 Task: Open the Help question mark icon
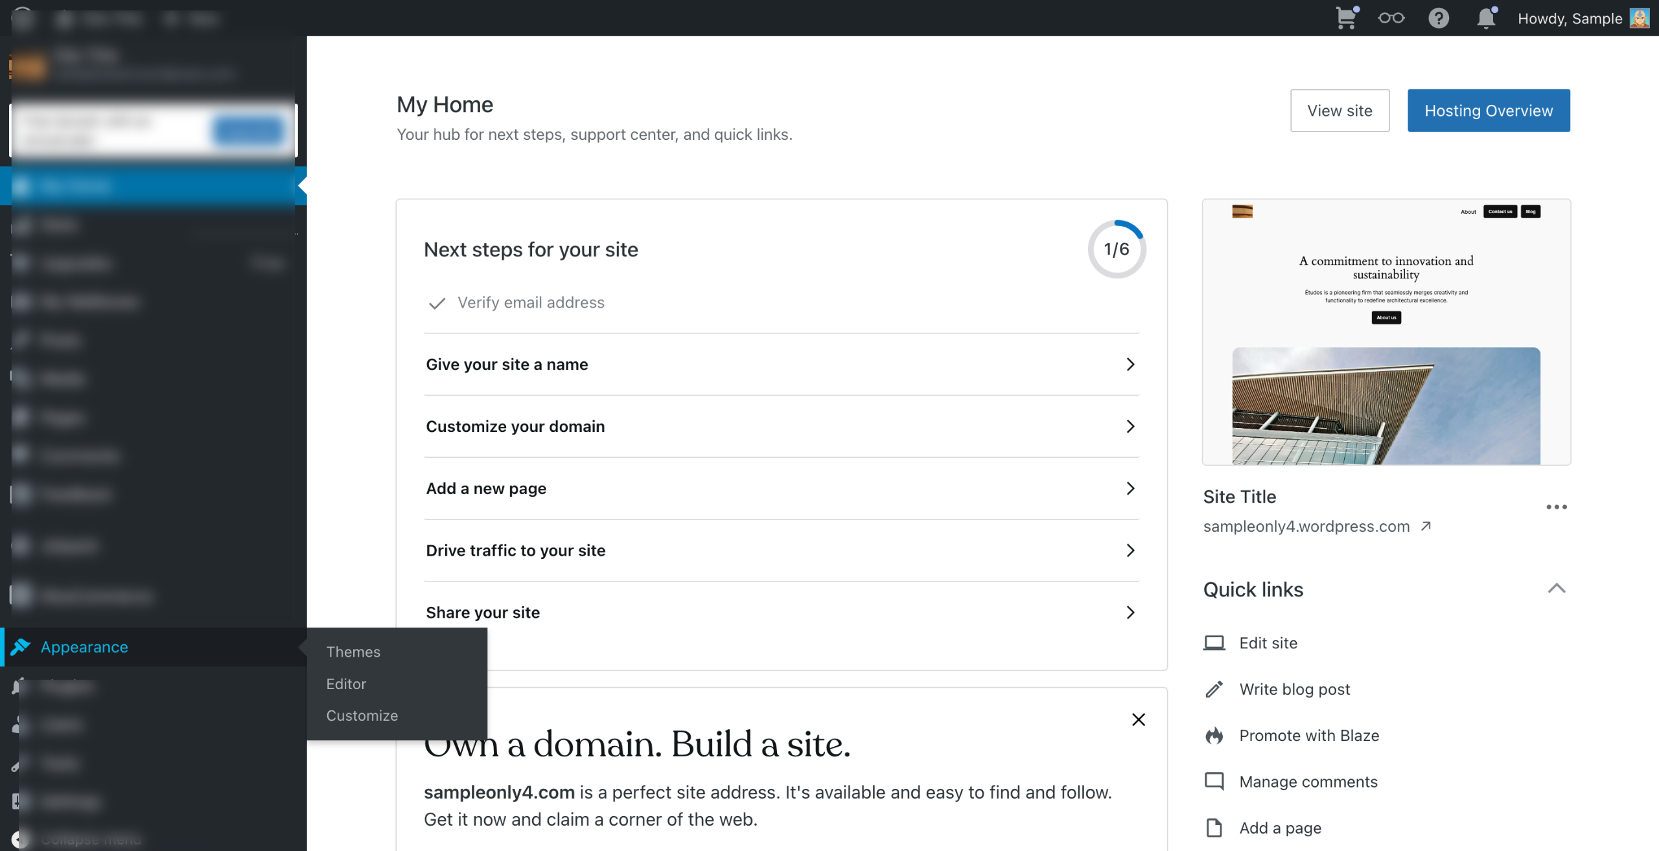[x=1438, y=18]
